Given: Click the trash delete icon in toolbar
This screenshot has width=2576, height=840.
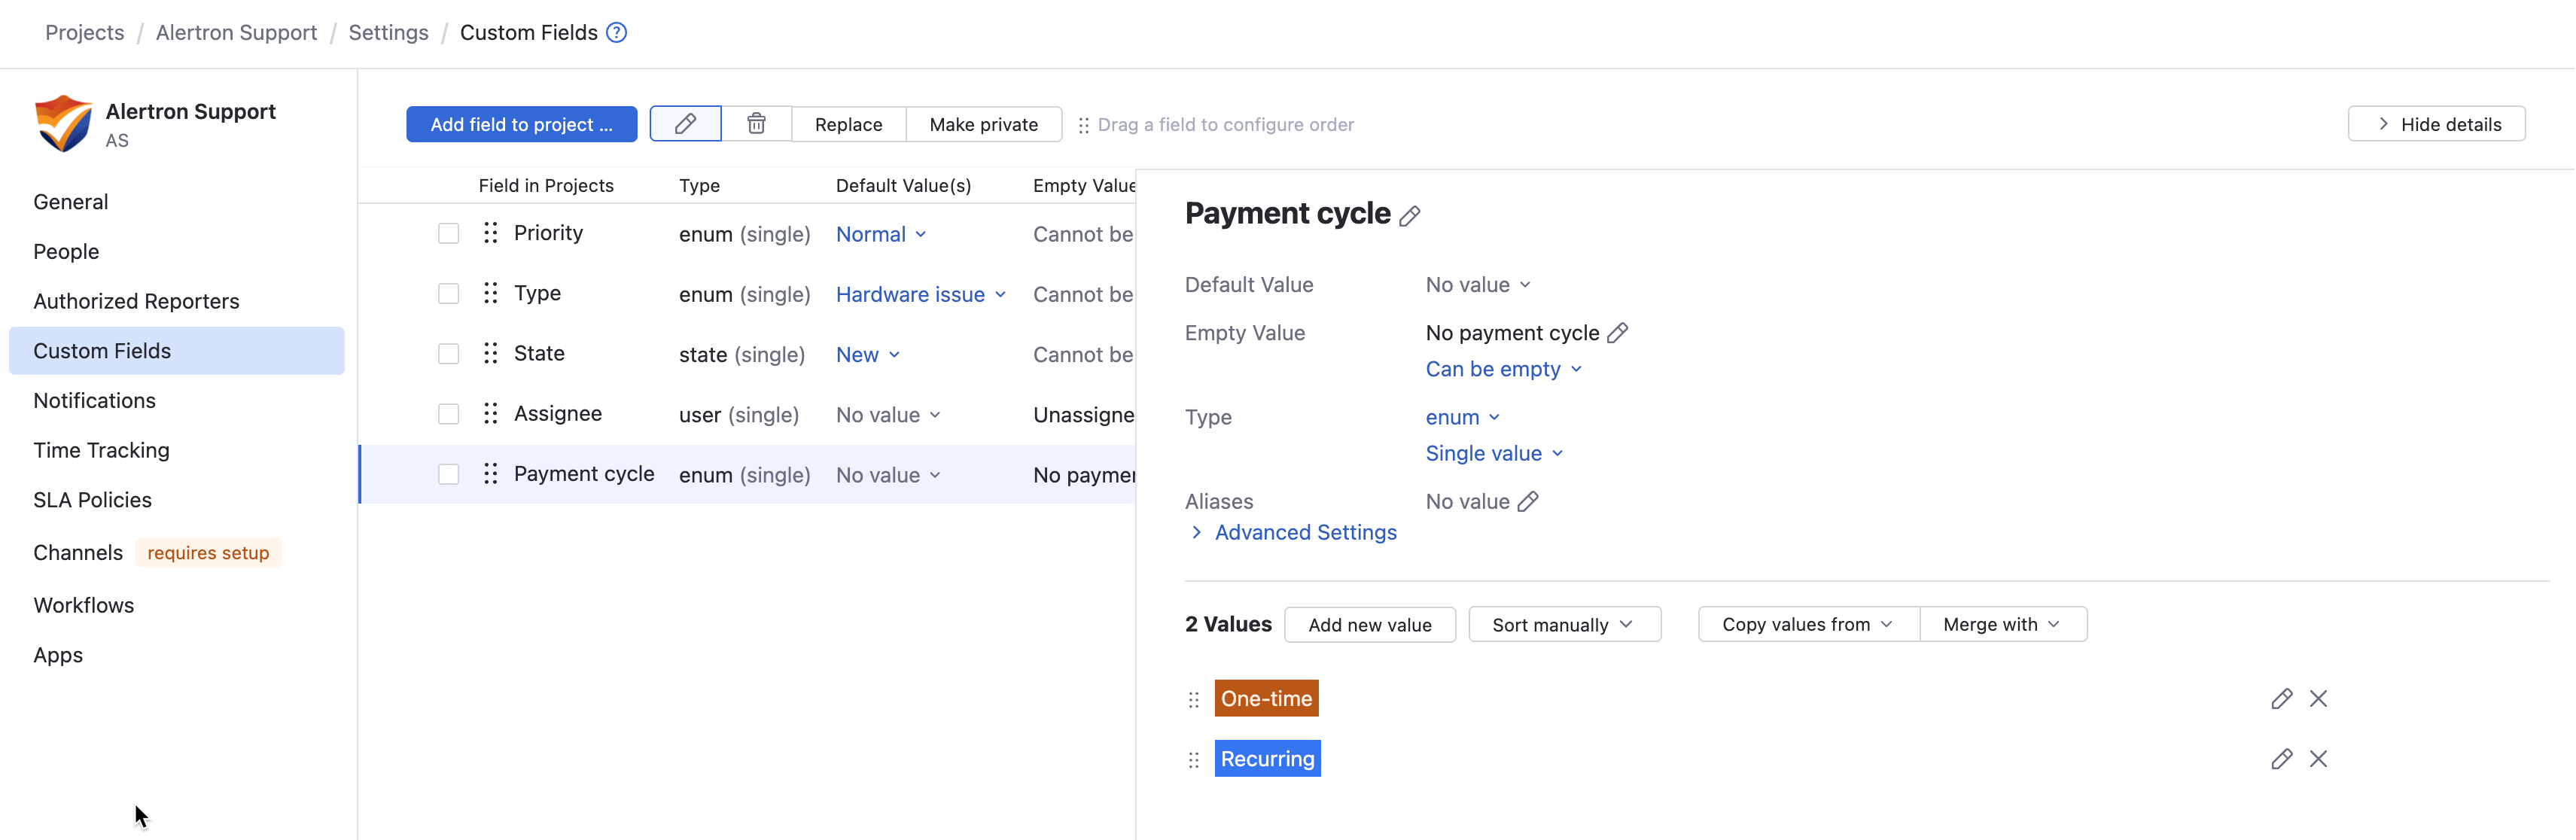Looking at the screenshot, I should click(x=756, y=124).
